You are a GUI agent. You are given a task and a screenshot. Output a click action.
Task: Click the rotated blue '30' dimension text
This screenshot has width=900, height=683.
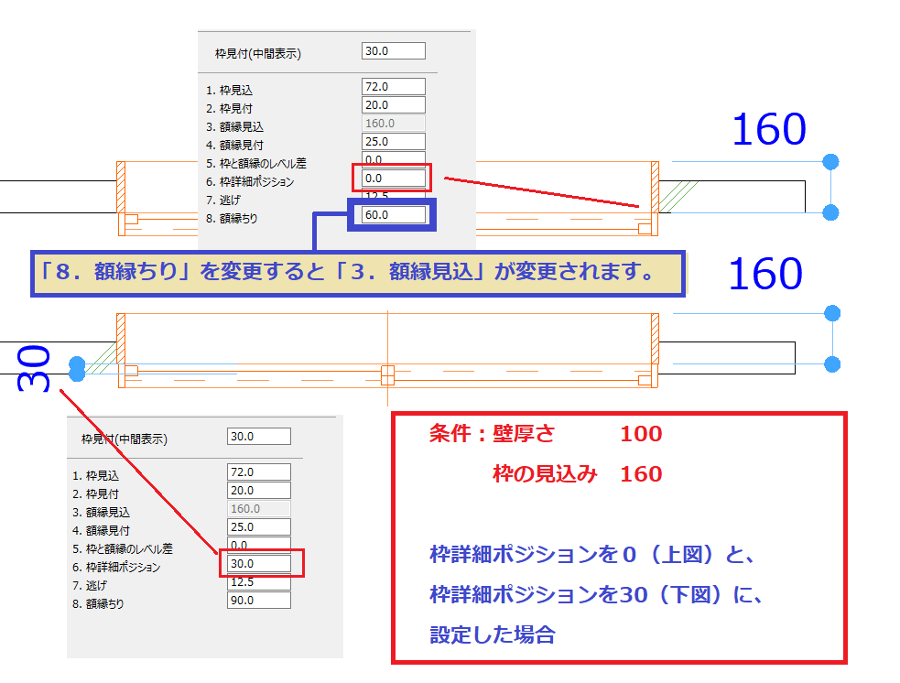pyautogui.click(x=33, y=368)
